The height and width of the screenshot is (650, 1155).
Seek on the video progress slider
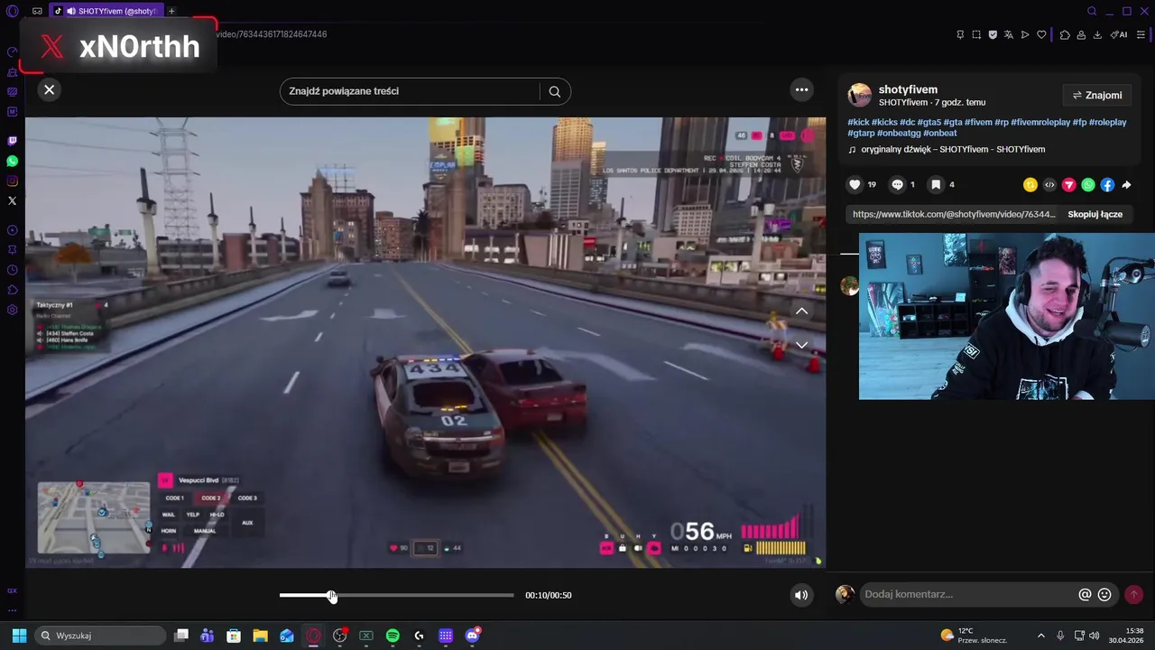[396, 595]
